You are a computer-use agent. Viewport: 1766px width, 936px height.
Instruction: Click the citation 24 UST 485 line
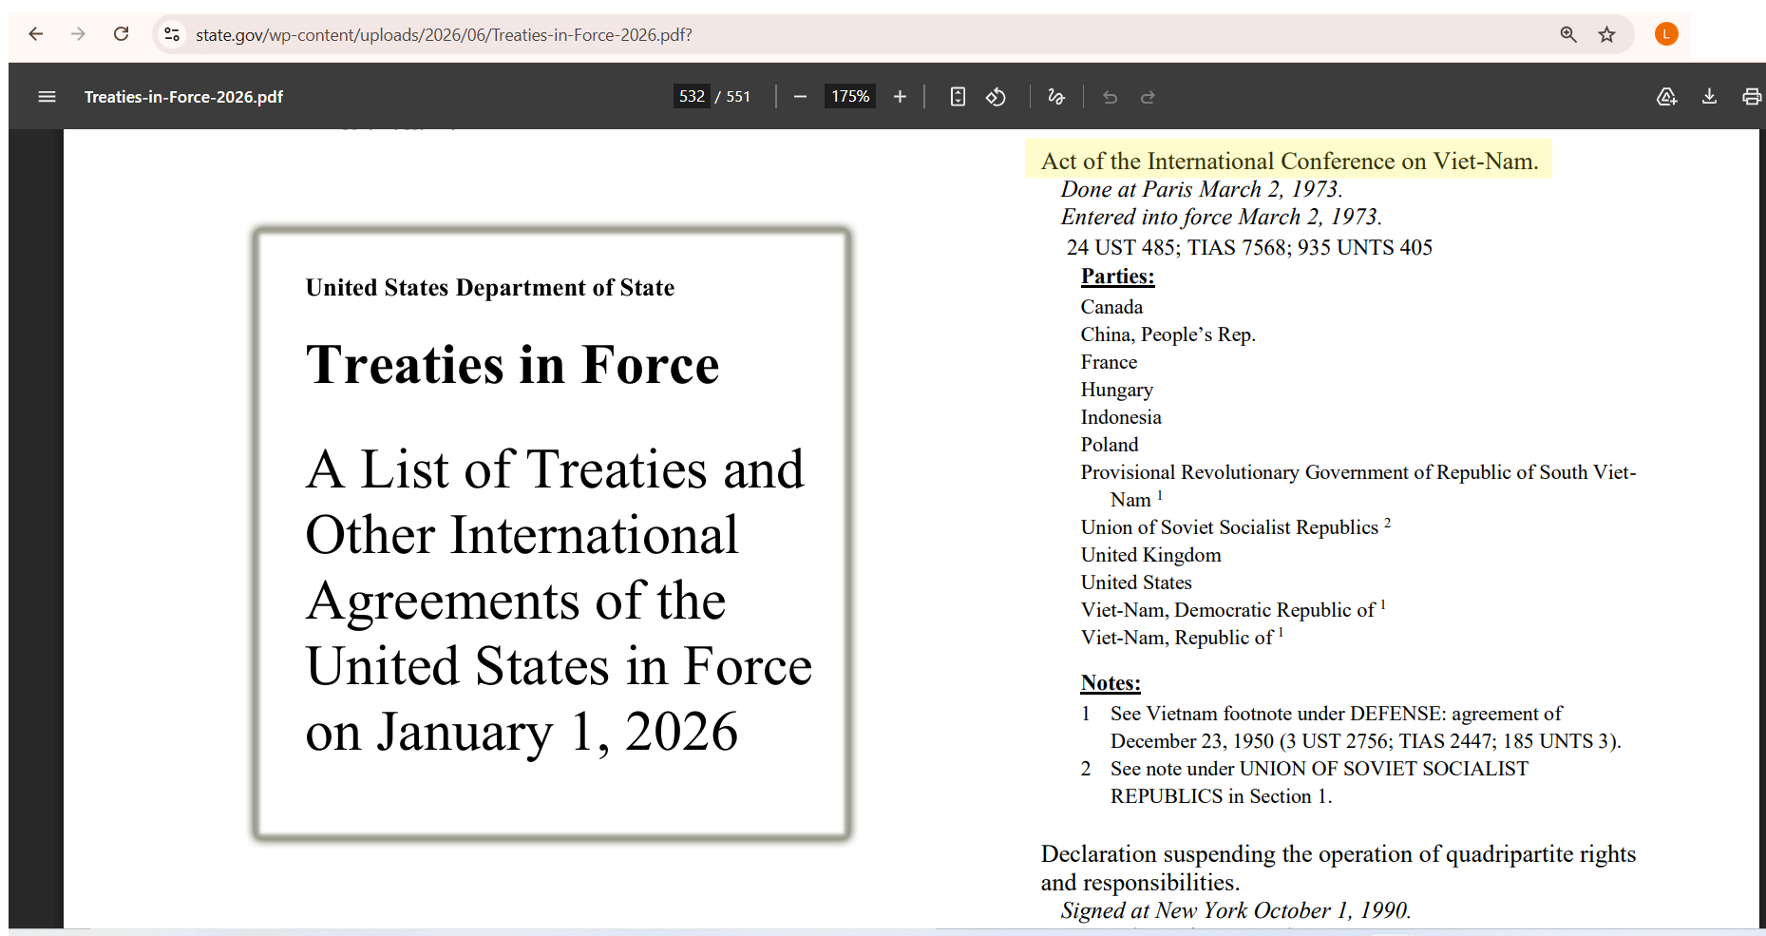(x=1249, y=247)
